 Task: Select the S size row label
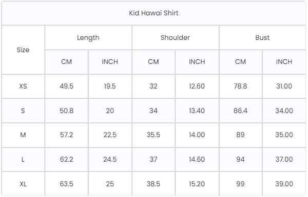[x=23, y=111]
